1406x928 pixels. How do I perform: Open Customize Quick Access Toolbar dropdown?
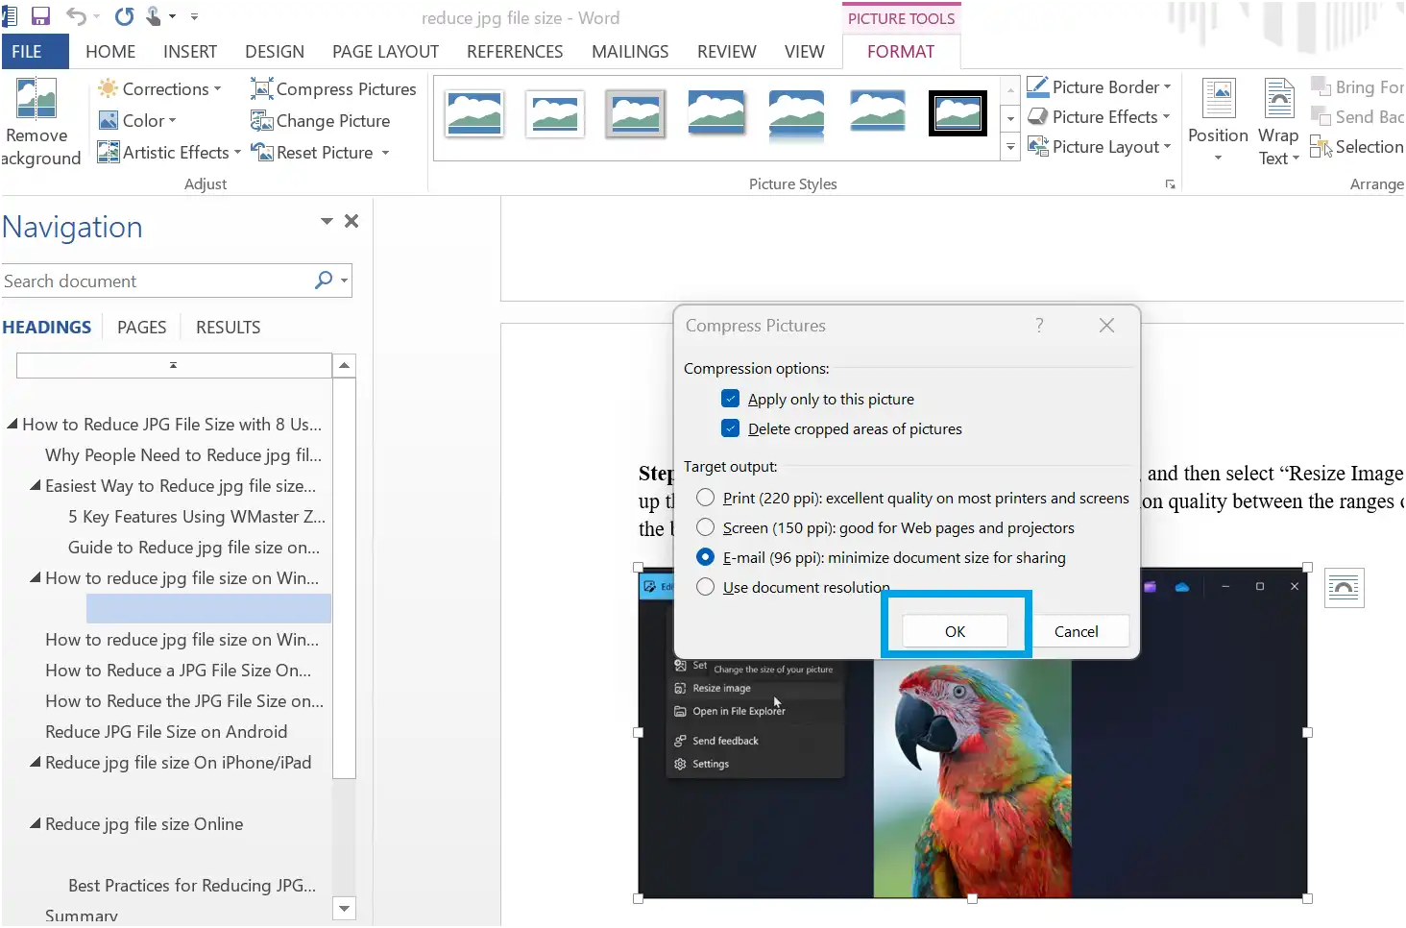(195, 16)
